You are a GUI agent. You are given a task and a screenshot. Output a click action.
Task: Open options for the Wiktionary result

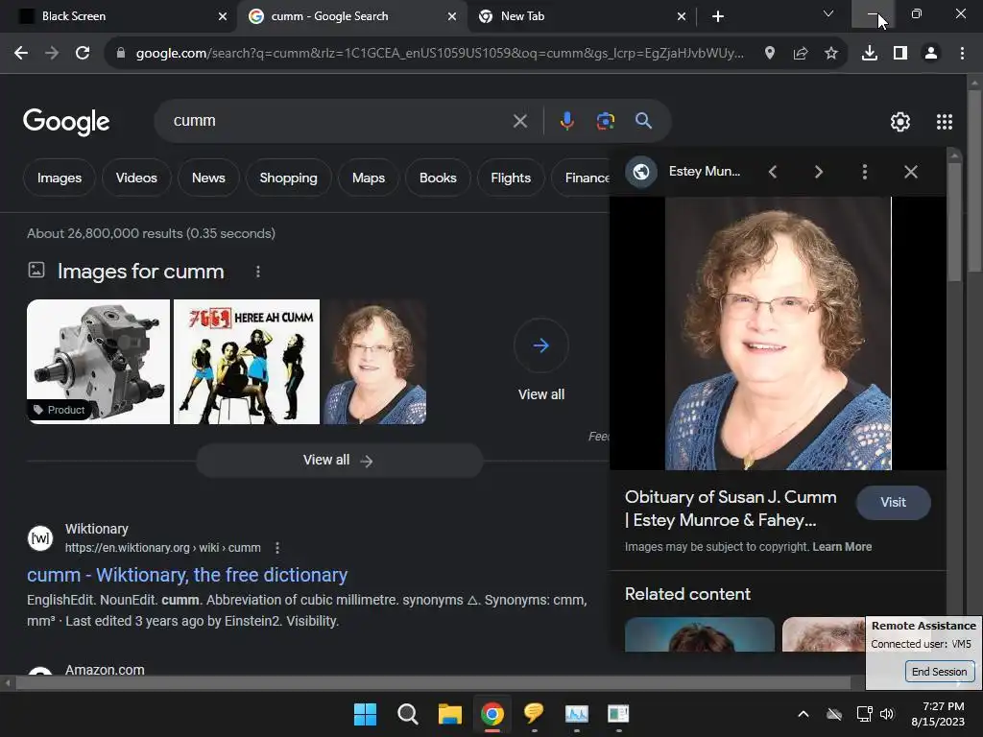coord(277,548)
